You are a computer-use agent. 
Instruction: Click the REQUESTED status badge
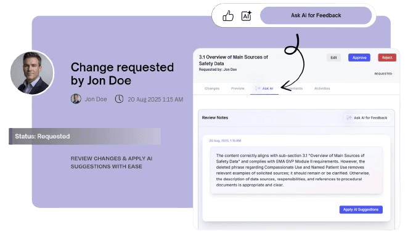tap(383, 74)
